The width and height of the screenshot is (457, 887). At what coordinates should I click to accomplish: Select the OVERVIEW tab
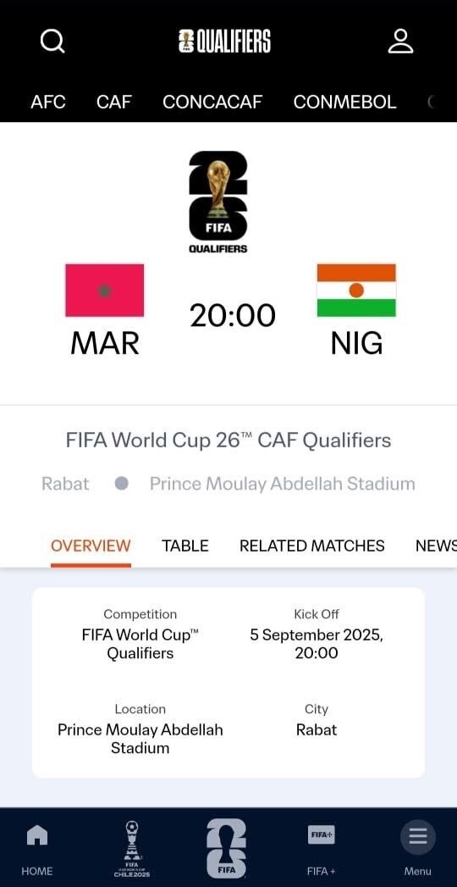coord(91,546)
